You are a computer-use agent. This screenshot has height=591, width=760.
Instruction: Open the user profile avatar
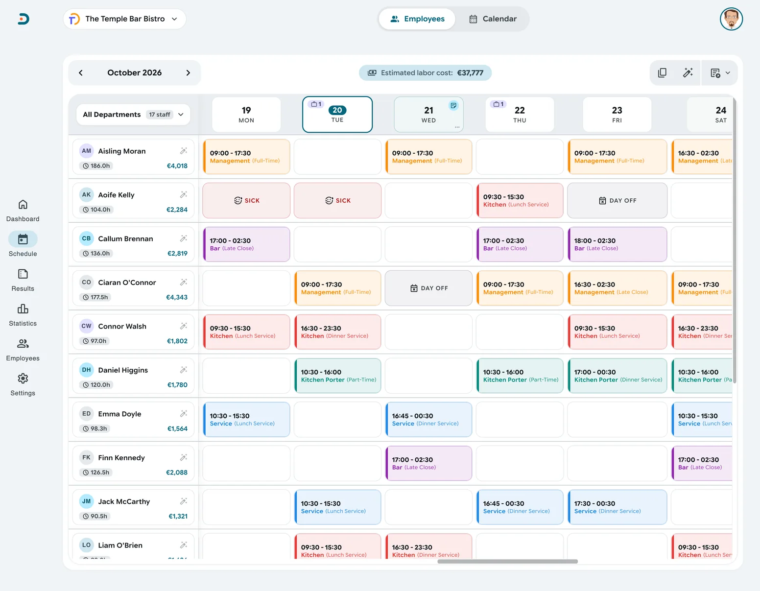[732, 19]
